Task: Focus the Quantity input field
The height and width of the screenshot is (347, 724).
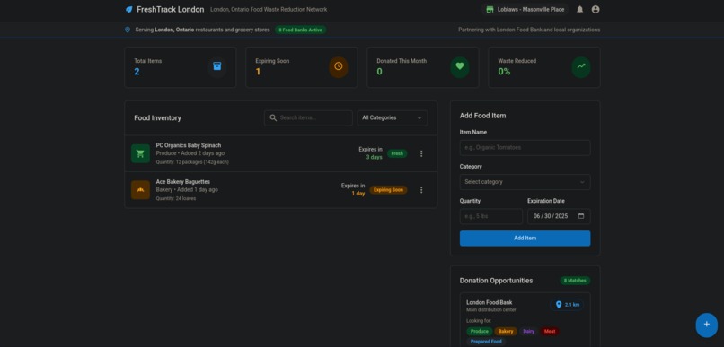Action: point(490,216)
